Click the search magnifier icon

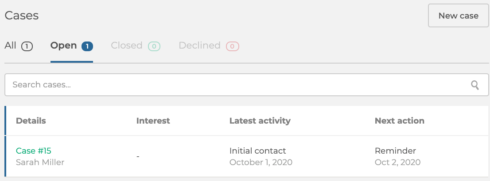pos(474,85)
